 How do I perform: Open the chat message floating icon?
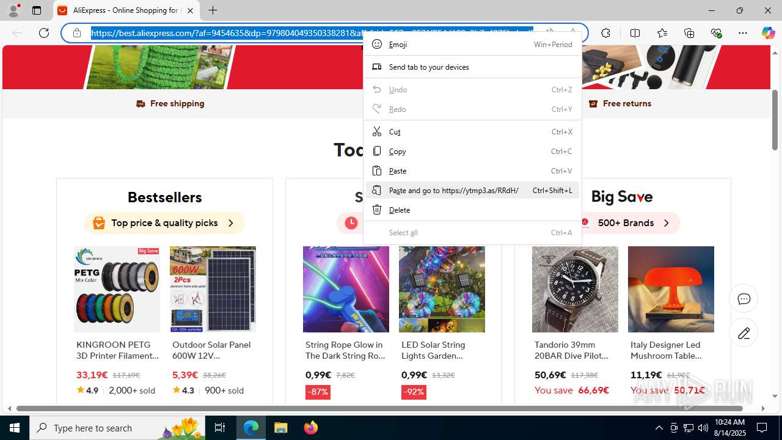coord(744,299)
